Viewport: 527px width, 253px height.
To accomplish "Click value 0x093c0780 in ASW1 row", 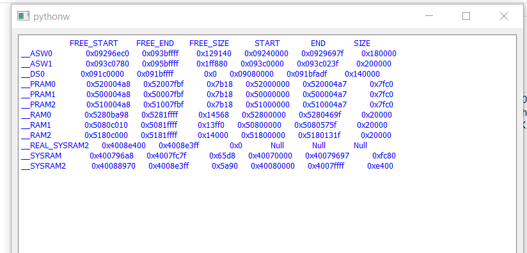I will click(107, 64).
